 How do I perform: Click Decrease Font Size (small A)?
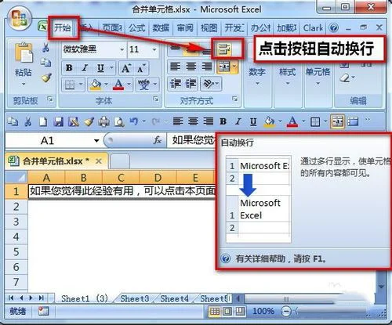(x=141, y=68)
